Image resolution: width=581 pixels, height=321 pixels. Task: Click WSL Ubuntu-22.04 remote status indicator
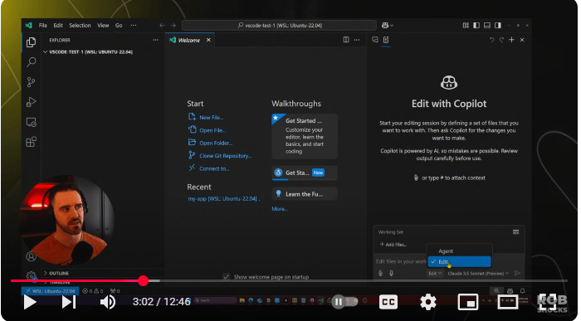pyautogui.click(x=50, y=291)
